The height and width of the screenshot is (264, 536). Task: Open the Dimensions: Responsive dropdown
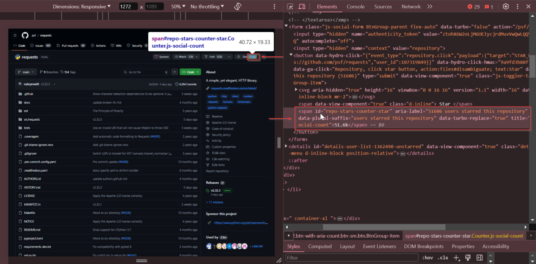pos(82,6)
